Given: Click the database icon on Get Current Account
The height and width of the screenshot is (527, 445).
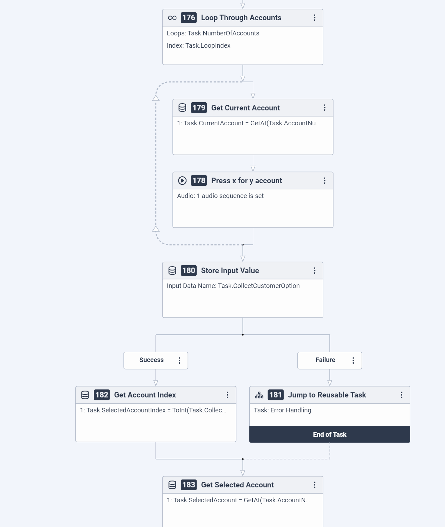Looking at the screenshot, I should [182, 108].
